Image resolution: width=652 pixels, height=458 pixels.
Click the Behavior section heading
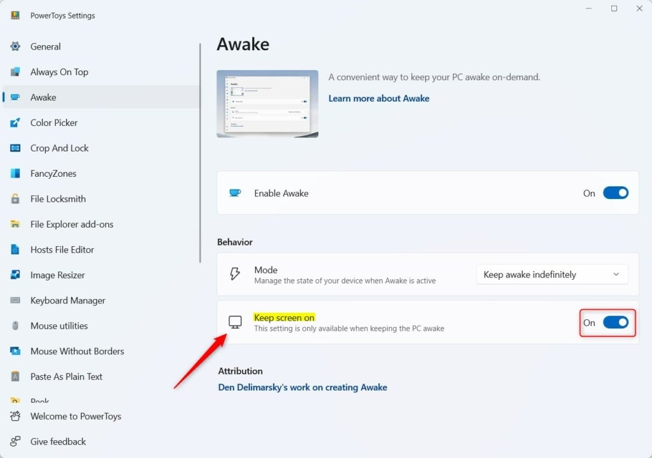(x=235, y=242)
